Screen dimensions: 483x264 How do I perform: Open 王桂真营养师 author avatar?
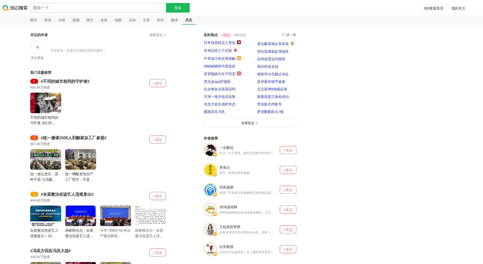(210, 229)
